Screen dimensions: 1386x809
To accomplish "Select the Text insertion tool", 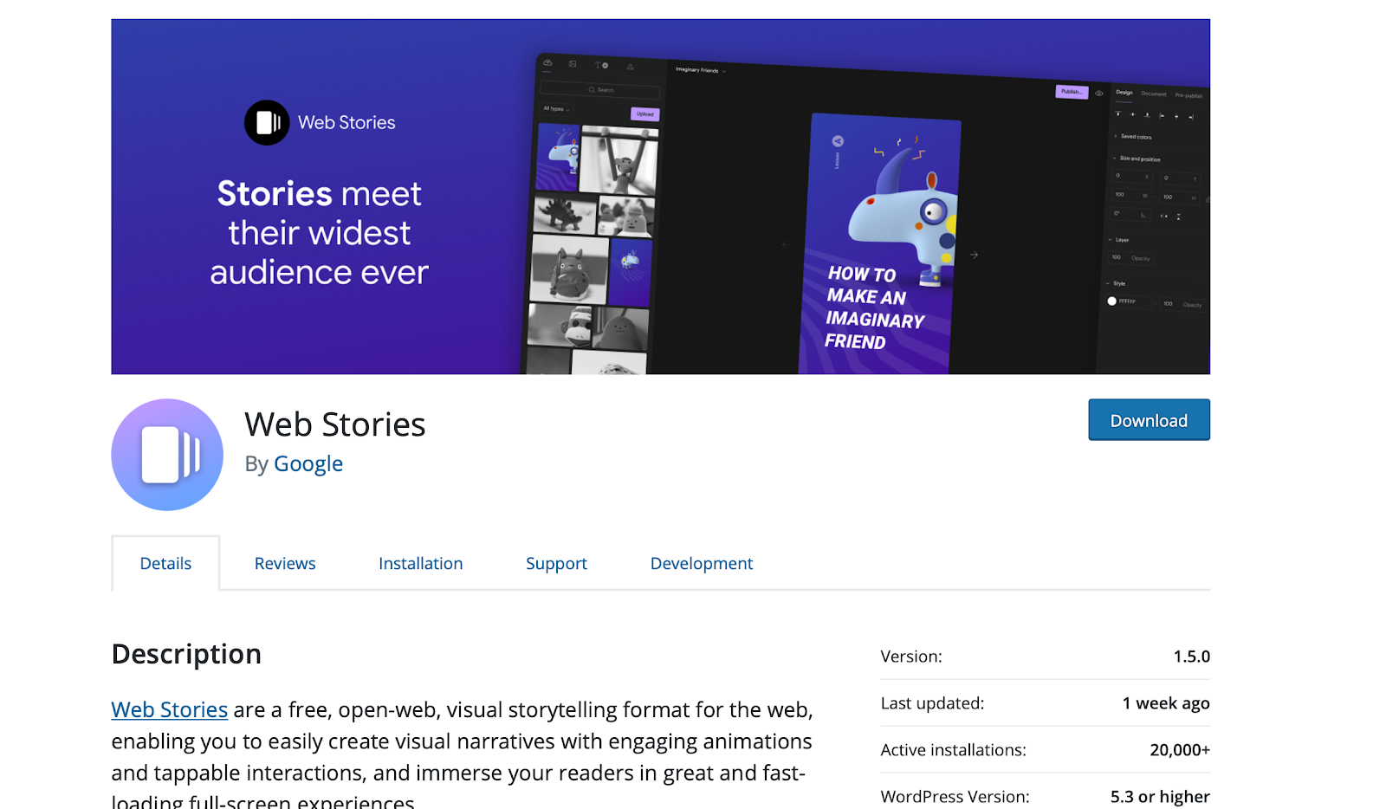I will 599,65.
